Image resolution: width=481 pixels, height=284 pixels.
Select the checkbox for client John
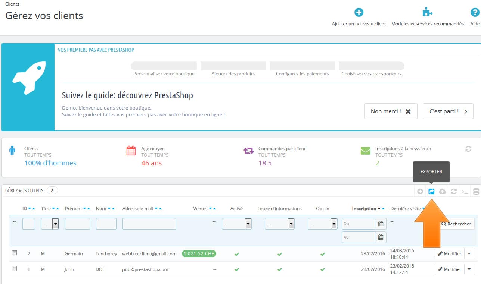(15, 269)
